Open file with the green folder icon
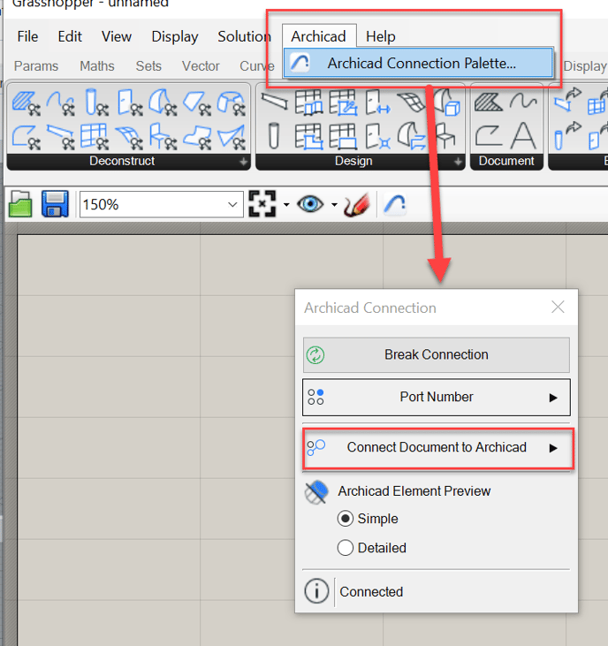 pyautogui.click(x=20, y=204)
